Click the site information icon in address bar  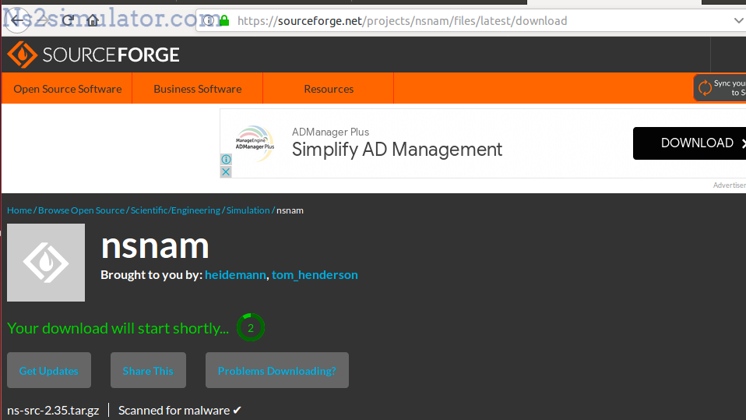pyautogui.click(x=209, y=20)
